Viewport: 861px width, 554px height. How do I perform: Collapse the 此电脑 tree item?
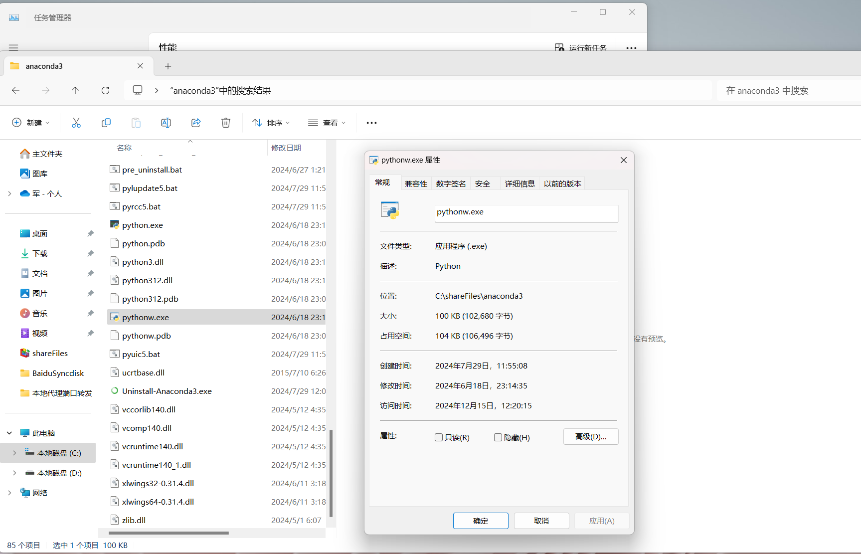(8, 432)
